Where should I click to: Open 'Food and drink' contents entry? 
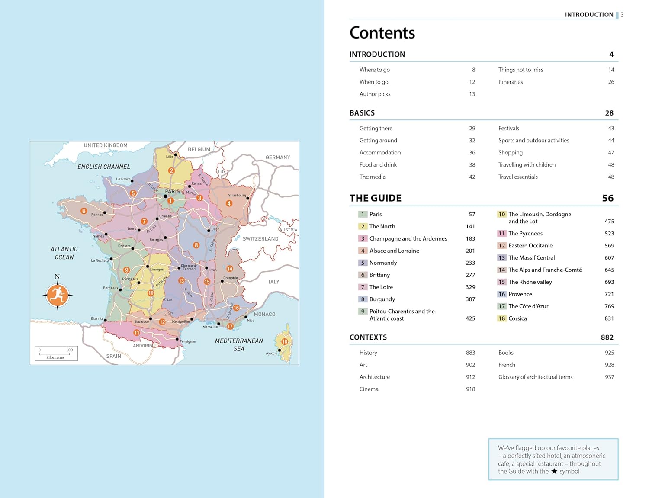(x=378, y=165)
